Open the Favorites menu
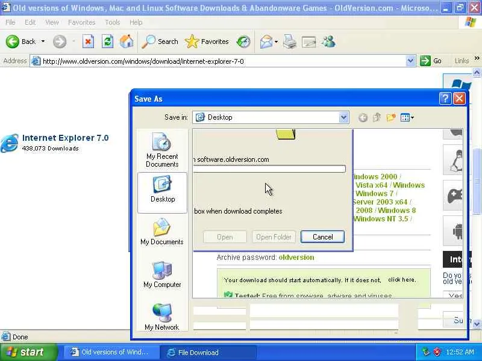 (81, 22)
